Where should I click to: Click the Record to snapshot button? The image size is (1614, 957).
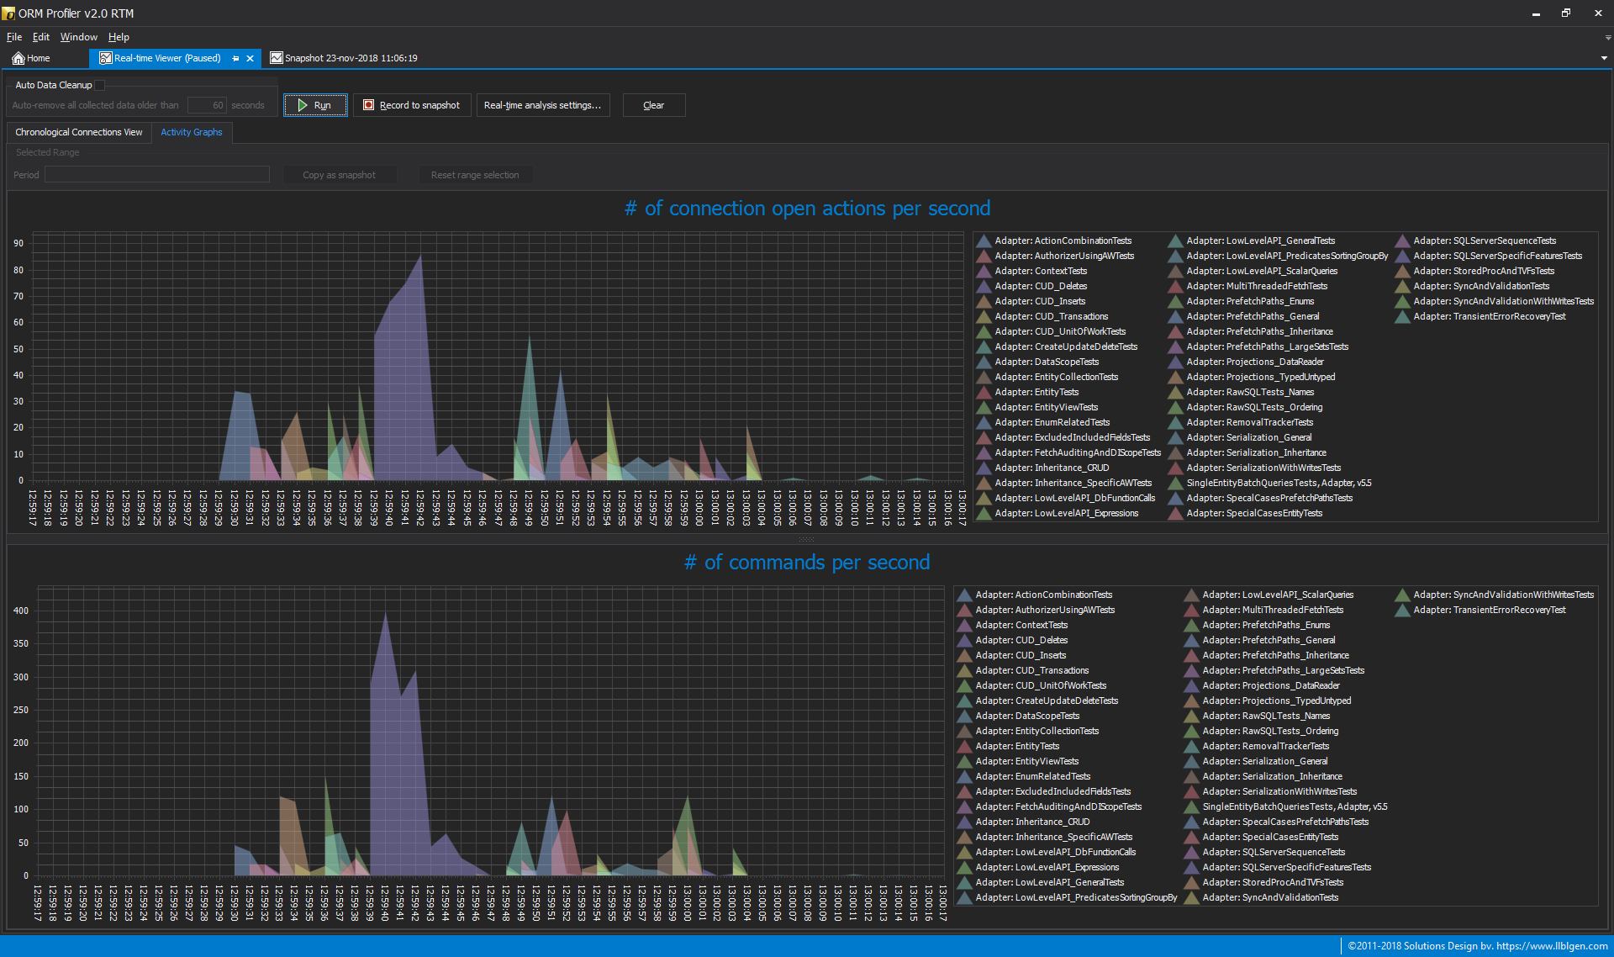click(x=412, y=105)
